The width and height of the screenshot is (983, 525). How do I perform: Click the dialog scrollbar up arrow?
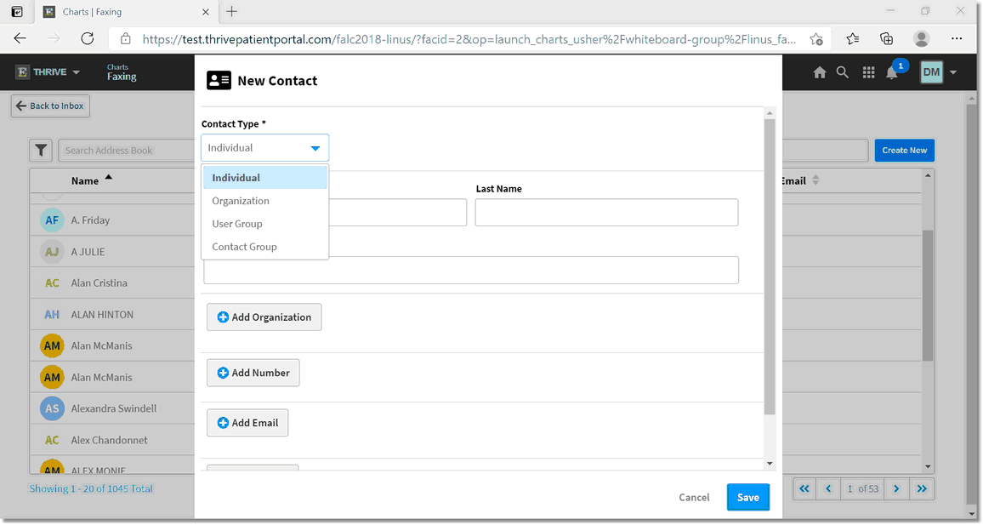770,113
